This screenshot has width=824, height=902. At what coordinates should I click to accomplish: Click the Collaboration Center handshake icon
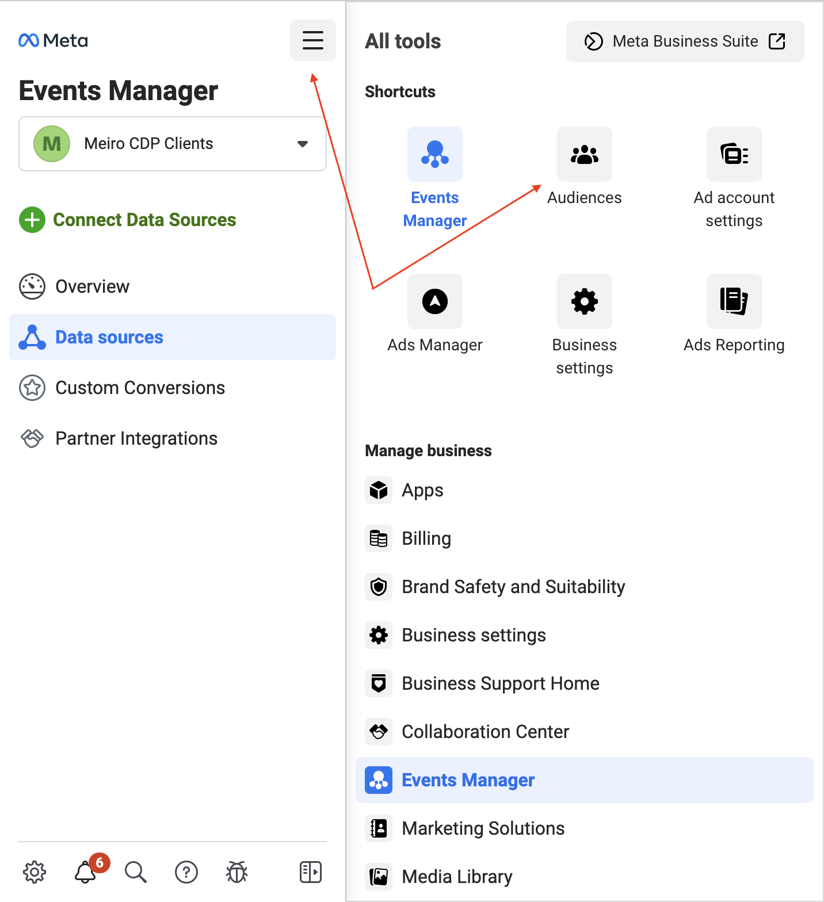(379, 732)
